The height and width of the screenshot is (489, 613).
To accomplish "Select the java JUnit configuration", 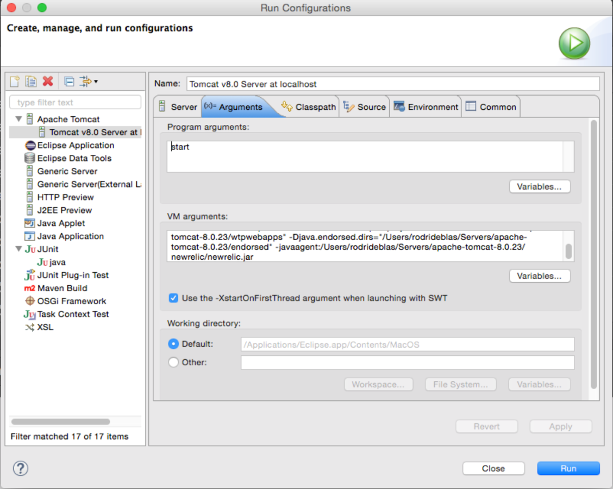I will pyautogui.click(x=58, y=262).
